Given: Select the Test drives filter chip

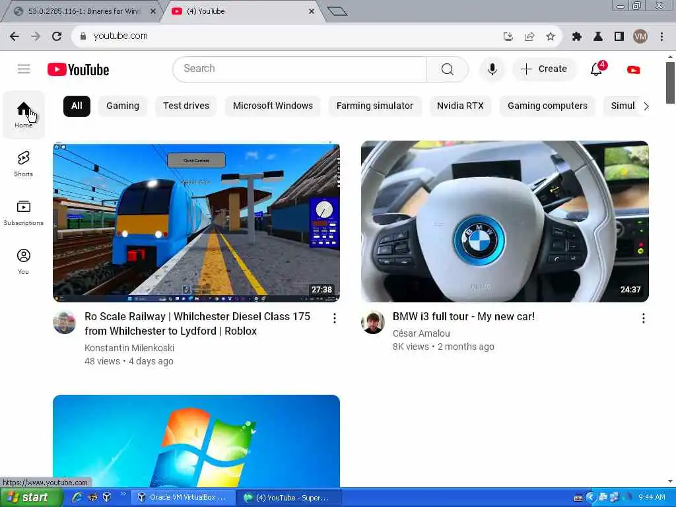Looking at the screenshot, I should coord(186,106).
